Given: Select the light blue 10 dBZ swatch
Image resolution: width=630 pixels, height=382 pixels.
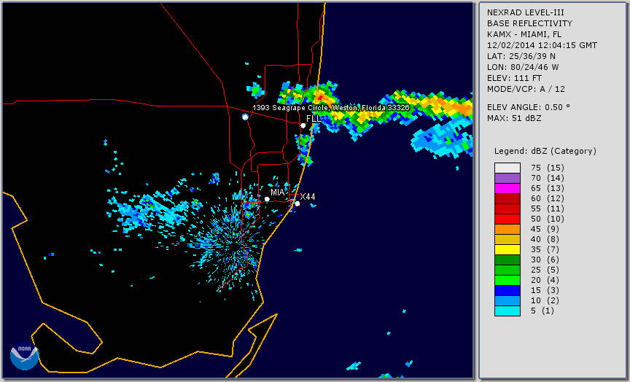Looking at the screenshot, I should [507, 300].
